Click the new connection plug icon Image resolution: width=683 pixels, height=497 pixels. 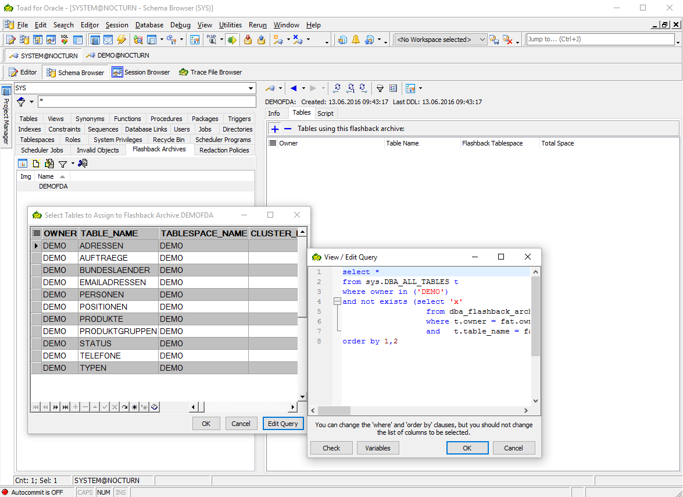(278, 40)
